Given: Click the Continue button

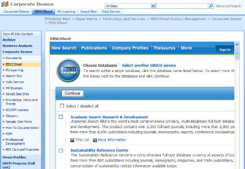Looking at the screenshot, I should click(x=72, y=93).
